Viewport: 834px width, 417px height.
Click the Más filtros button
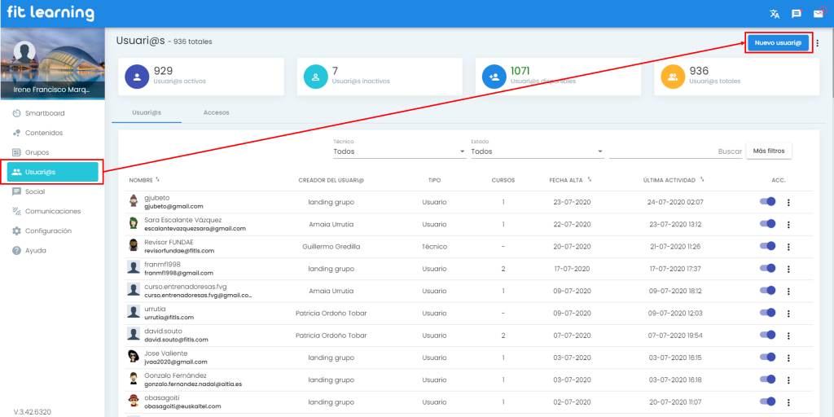[769, 151]
